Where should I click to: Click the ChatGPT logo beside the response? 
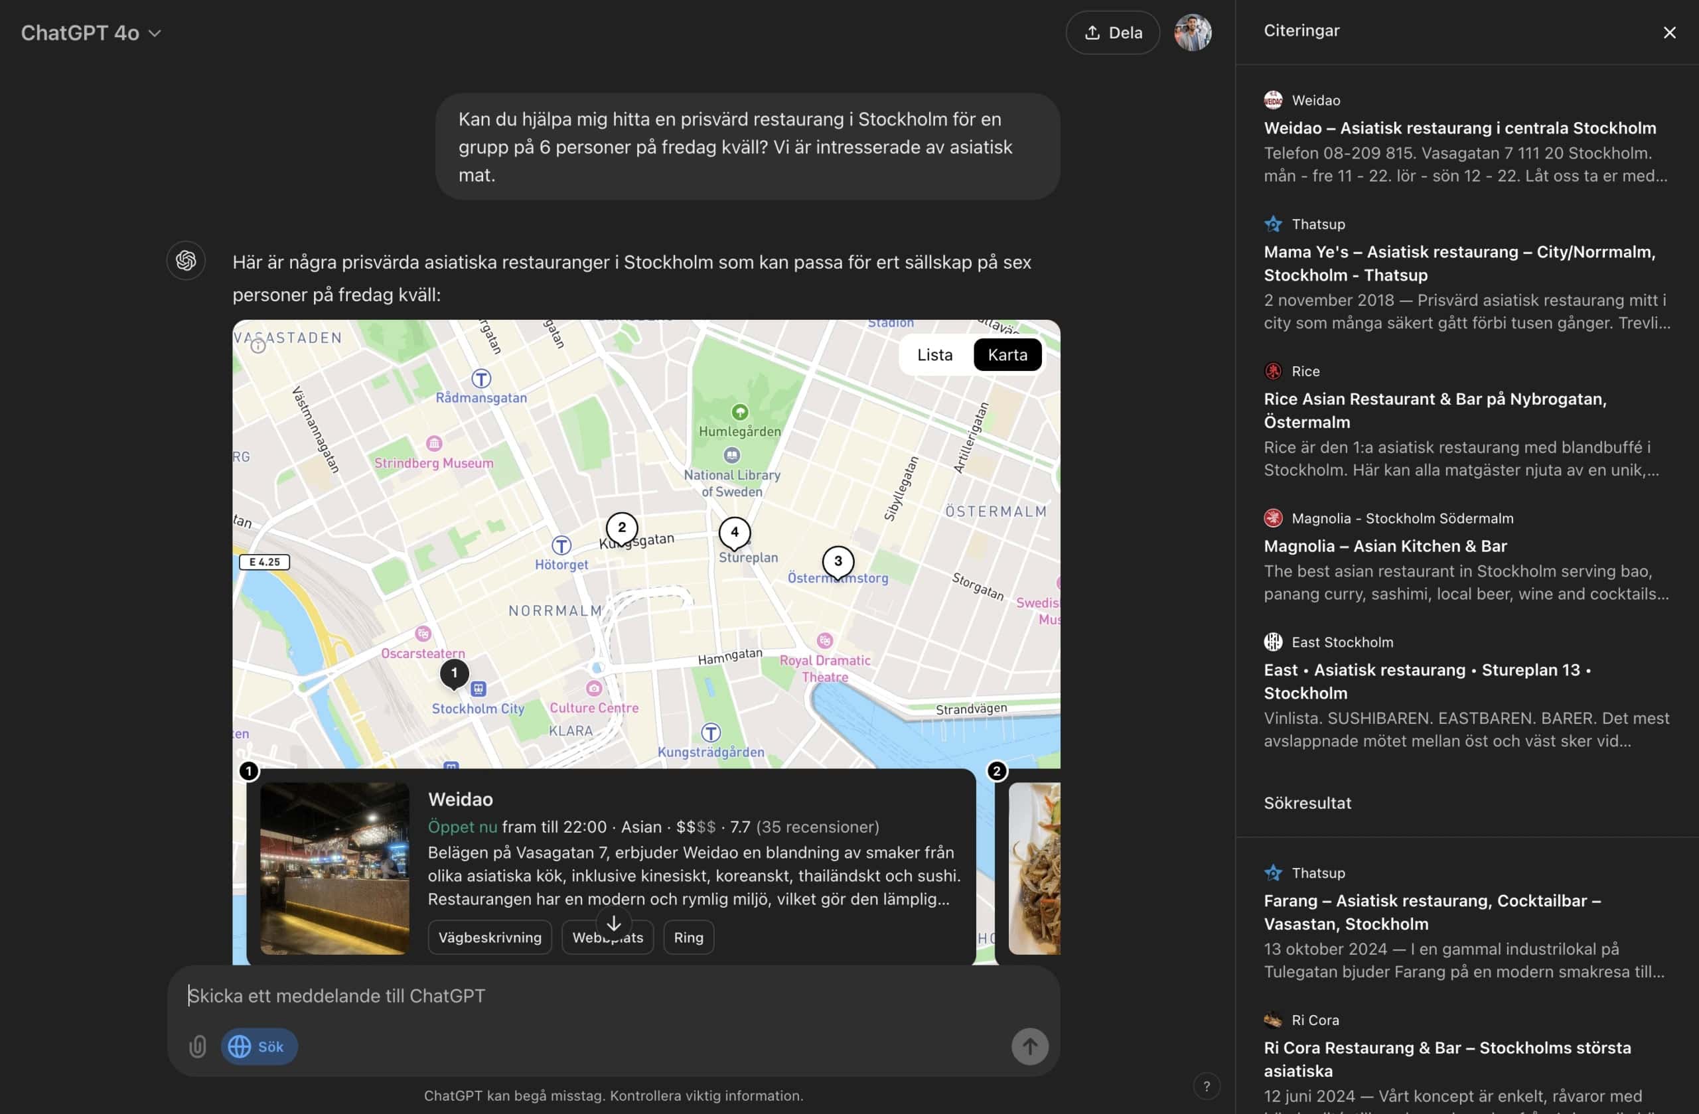point(186,260)
